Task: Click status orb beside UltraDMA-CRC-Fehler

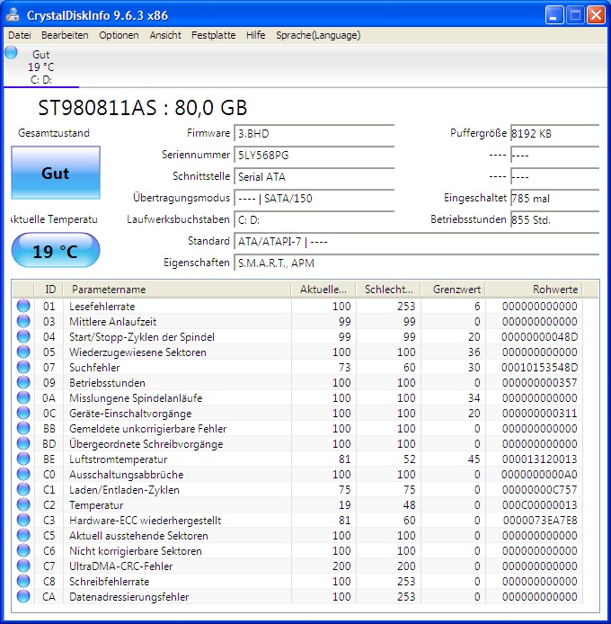Action: (22, 566)
